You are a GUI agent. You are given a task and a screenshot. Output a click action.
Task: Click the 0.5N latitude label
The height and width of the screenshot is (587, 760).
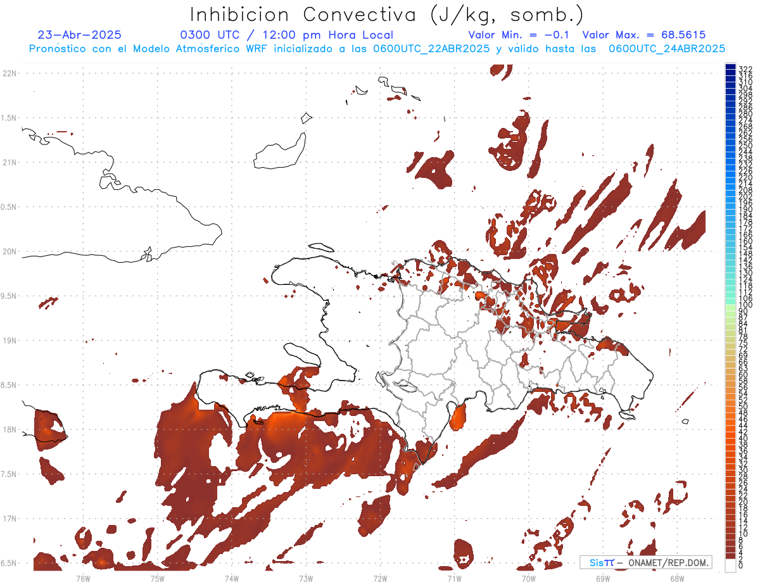(9, 207)
